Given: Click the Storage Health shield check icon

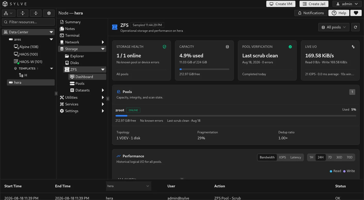Looking at the screenshot, I should pyautogui.click(x=164, y=47).
